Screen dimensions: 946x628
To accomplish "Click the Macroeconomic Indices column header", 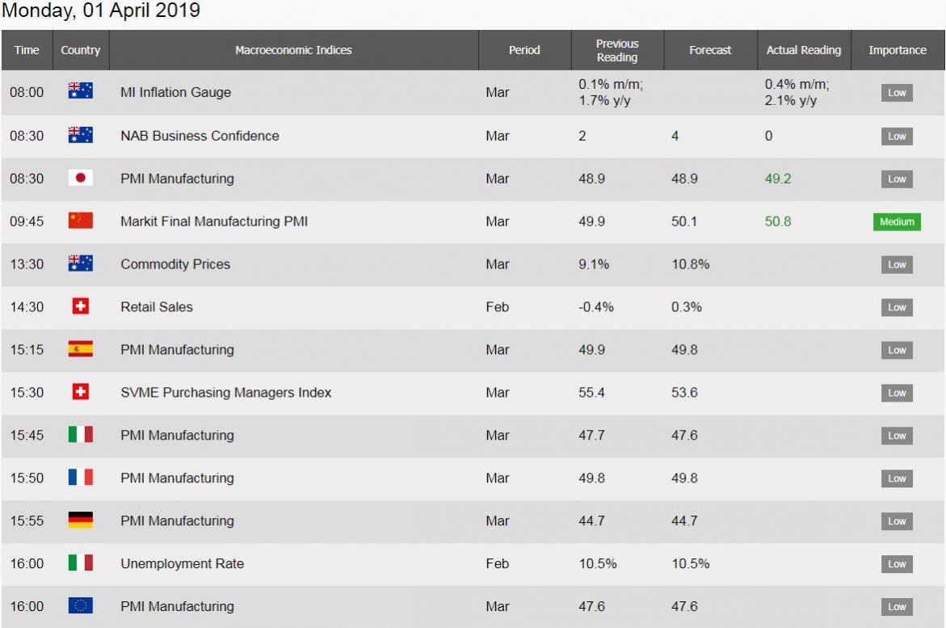I will (x=293, y=50).
